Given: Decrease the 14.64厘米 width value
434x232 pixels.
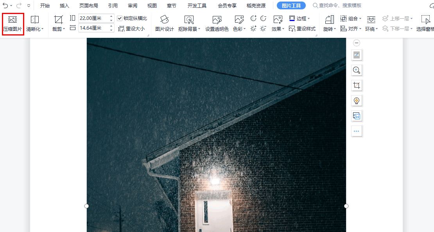Looking at the screenshot, I should 111,30.
